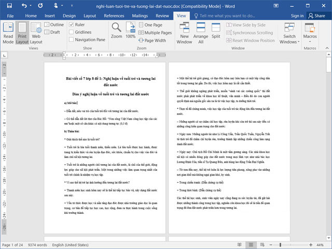332x249 pixels.
Task: Open the Mailings tab
Action: pyautogui.click(x=140, y=16)
